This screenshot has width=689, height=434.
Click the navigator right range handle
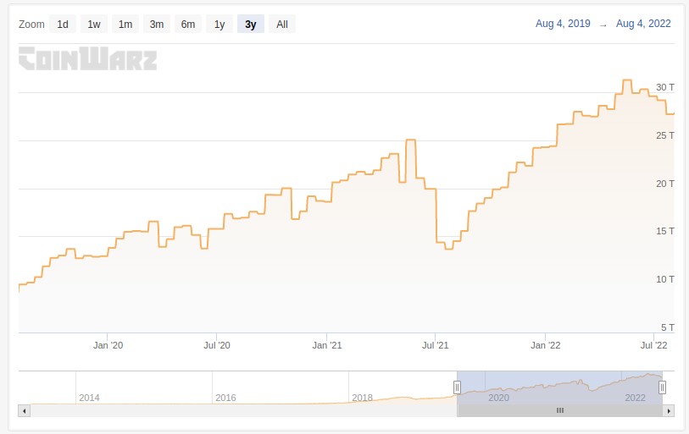tap(662, 387)
